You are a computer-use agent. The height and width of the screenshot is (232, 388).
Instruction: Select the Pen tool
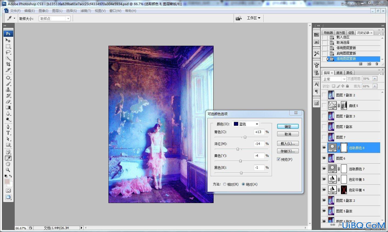coord(8,127)
